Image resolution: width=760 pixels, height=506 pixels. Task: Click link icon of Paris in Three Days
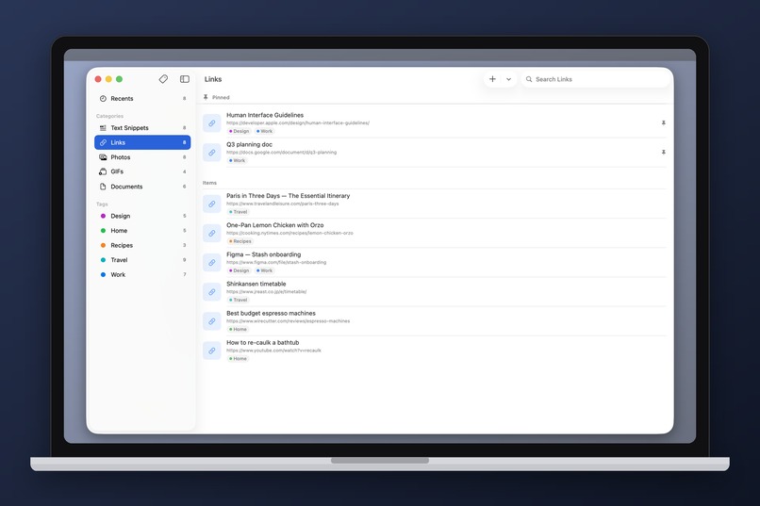(212, 204)
